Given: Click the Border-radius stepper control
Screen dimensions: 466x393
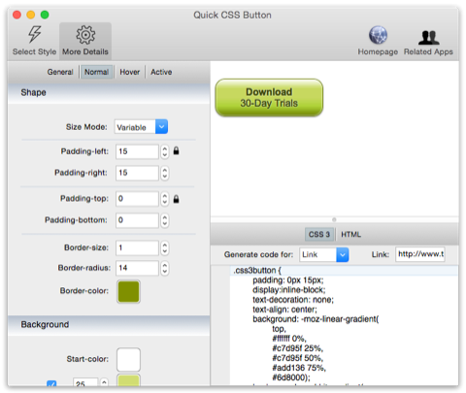Looking at the screenshot, I should pyautogui.click(x=165, y=268).
